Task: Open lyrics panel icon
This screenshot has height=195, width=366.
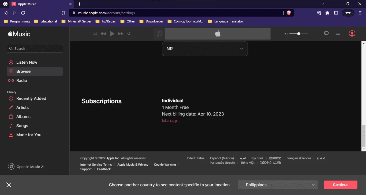Action: point(326,33)
